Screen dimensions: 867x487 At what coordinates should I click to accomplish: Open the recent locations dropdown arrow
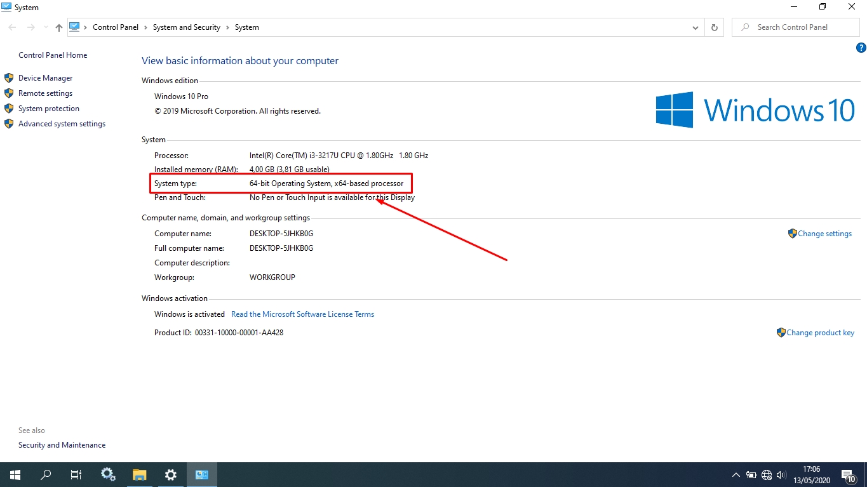pos(46,27)
